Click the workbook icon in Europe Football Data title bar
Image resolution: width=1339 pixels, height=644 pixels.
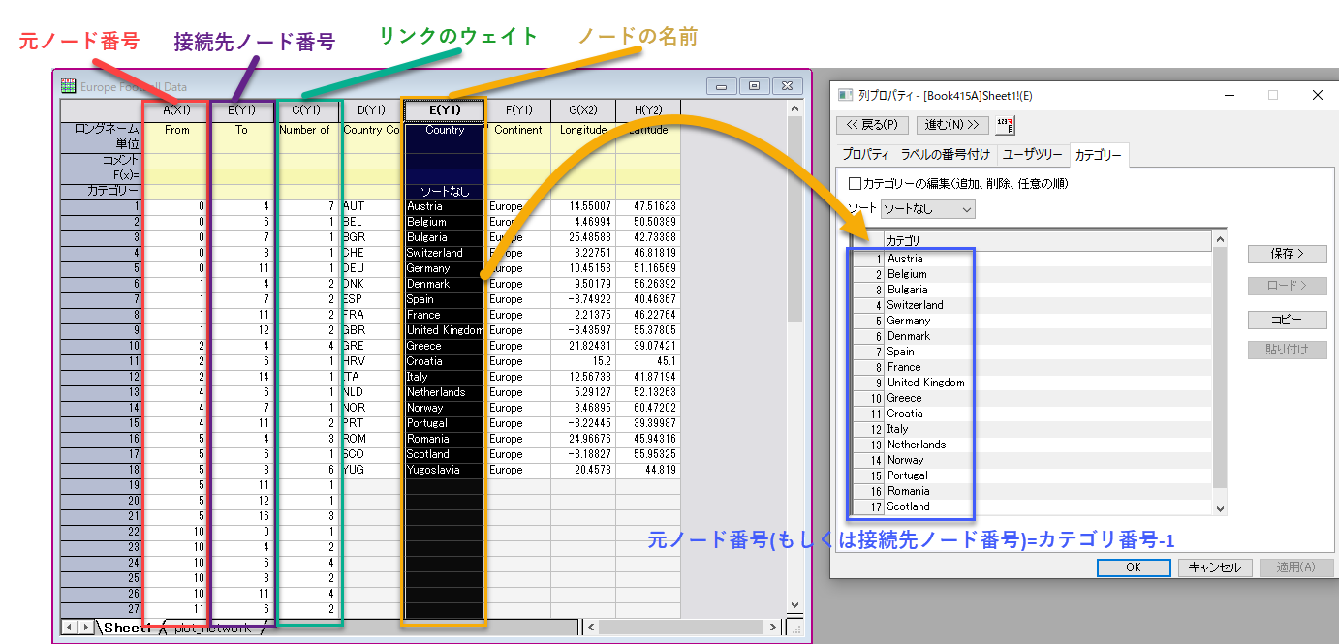pyautogui.click(x=68, y=86)
